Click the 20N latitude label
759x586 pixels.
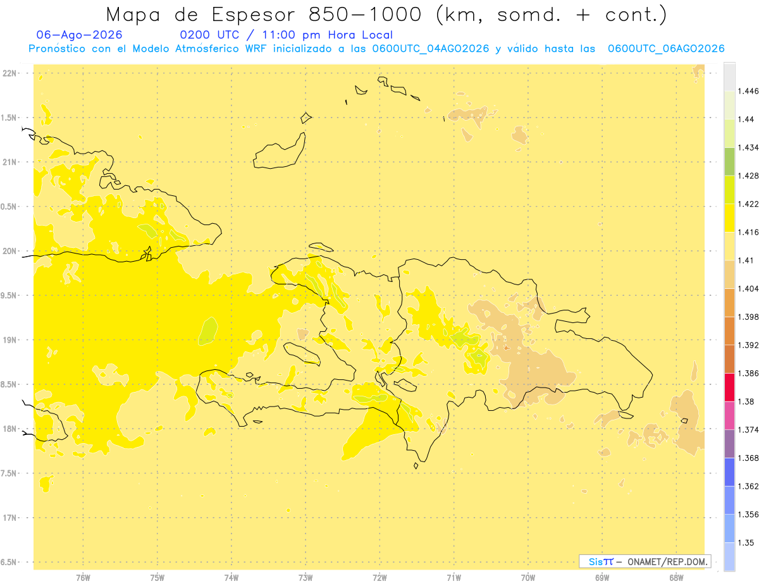click(x=10, y=251)
